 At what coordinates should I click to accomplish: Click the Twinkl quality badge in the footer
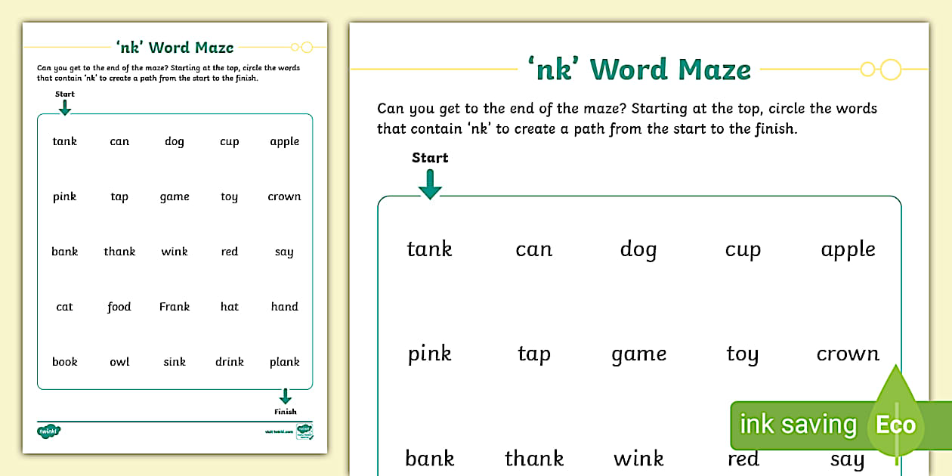[x=304, y=431]
